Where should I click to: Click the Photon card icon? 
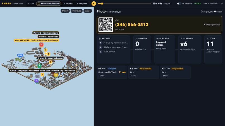pos(136,39)
